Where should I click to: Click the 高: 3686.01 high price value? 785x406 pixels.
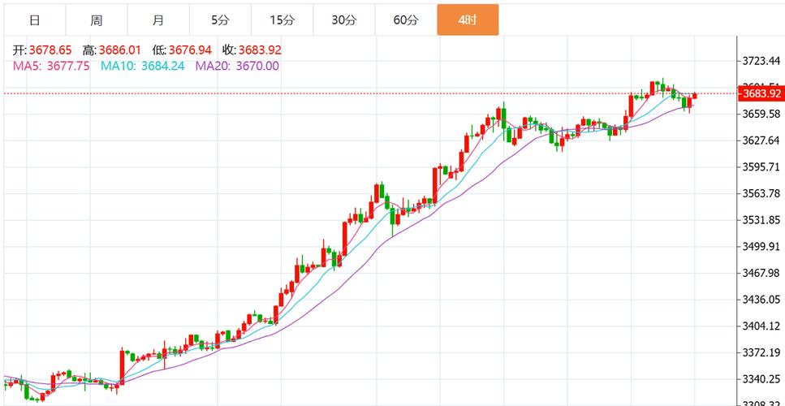coord(112,50)
